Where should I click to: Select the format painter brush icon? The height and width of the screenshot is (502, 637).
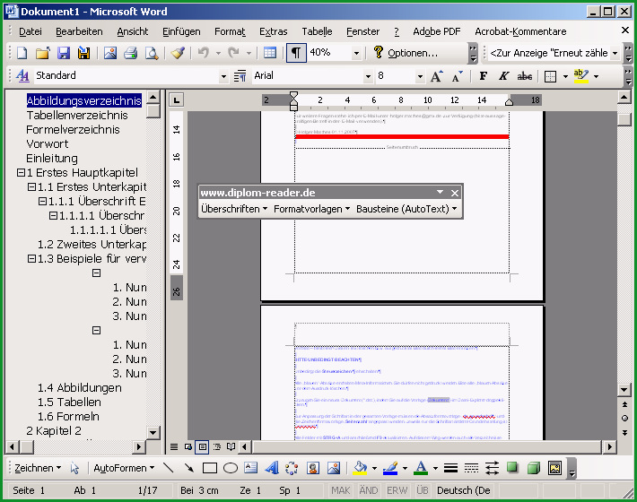tap(178, 53)
